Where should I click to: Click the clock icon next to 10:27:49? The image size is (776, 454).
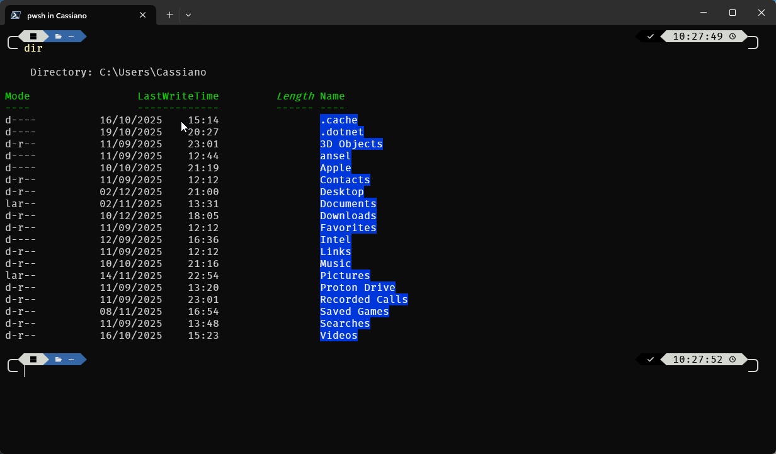click(x=733, y=37)
